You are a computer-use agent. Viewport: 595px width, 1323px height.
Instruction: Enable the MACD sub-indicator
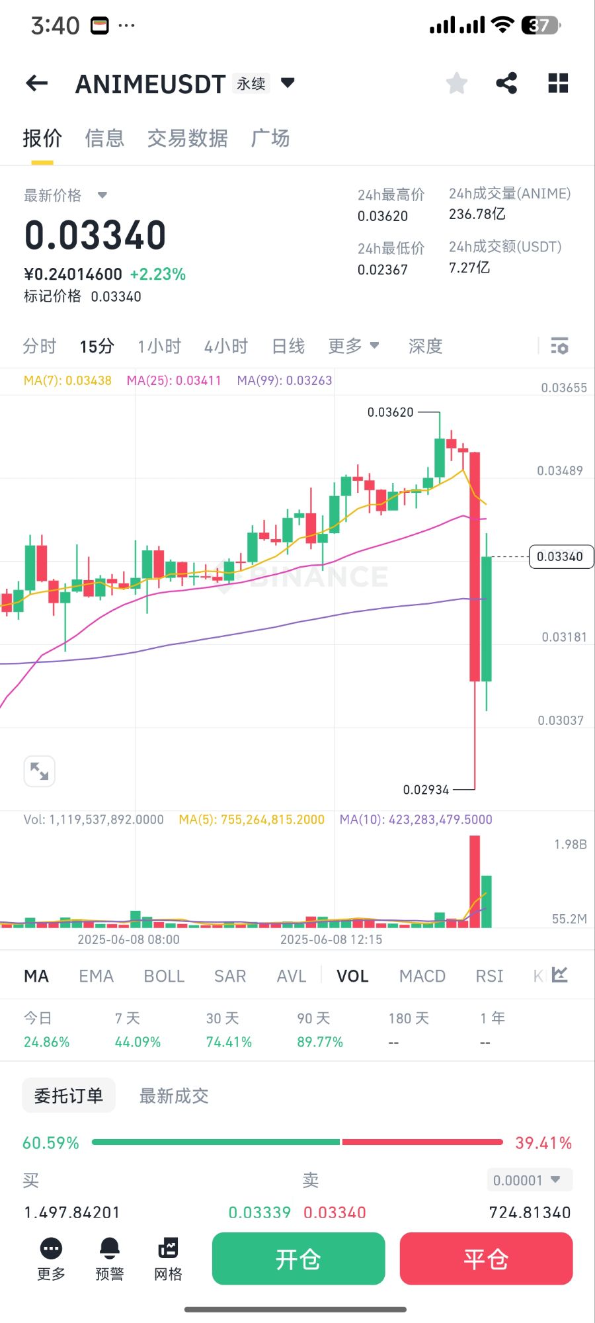pos(422,976)
